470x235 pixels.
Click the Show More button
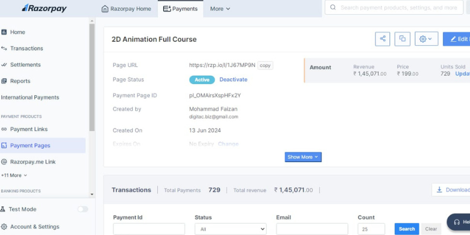pos(303,157)
